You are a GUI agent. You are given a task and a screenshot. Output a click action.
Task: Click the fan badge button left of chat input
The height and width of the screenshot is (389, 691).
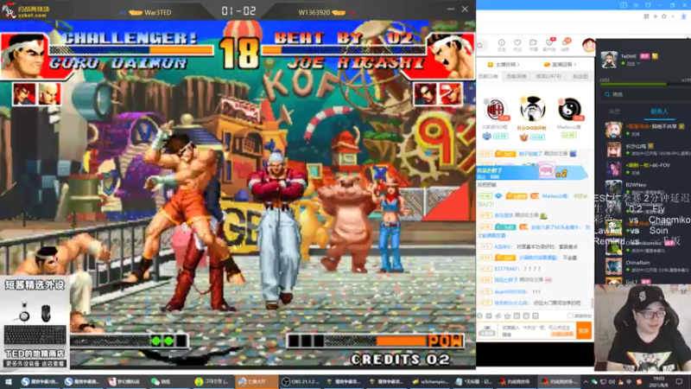[487, 331]
